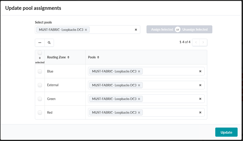Check the Blue routing zone checkbox
This screenshot has height=141, width=243.
(40, 72)
